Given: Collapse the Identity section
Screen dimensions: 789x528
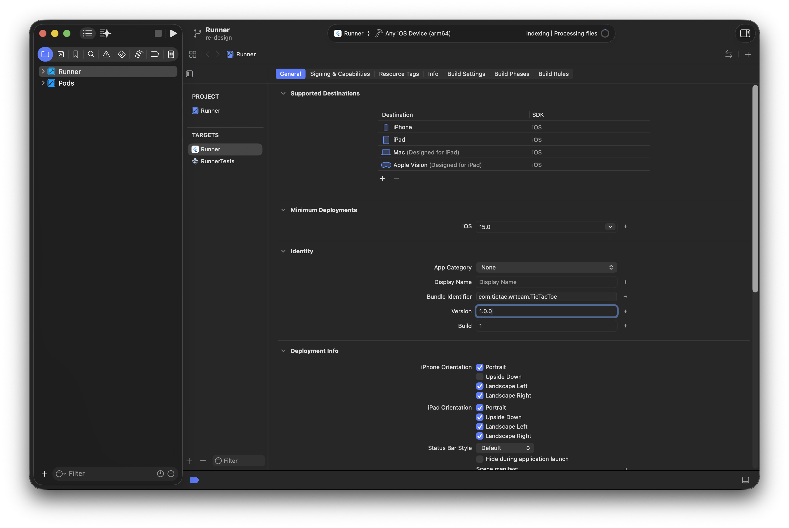Looking at the screenshot, I should pyautogui.click(x=283, y=251).
